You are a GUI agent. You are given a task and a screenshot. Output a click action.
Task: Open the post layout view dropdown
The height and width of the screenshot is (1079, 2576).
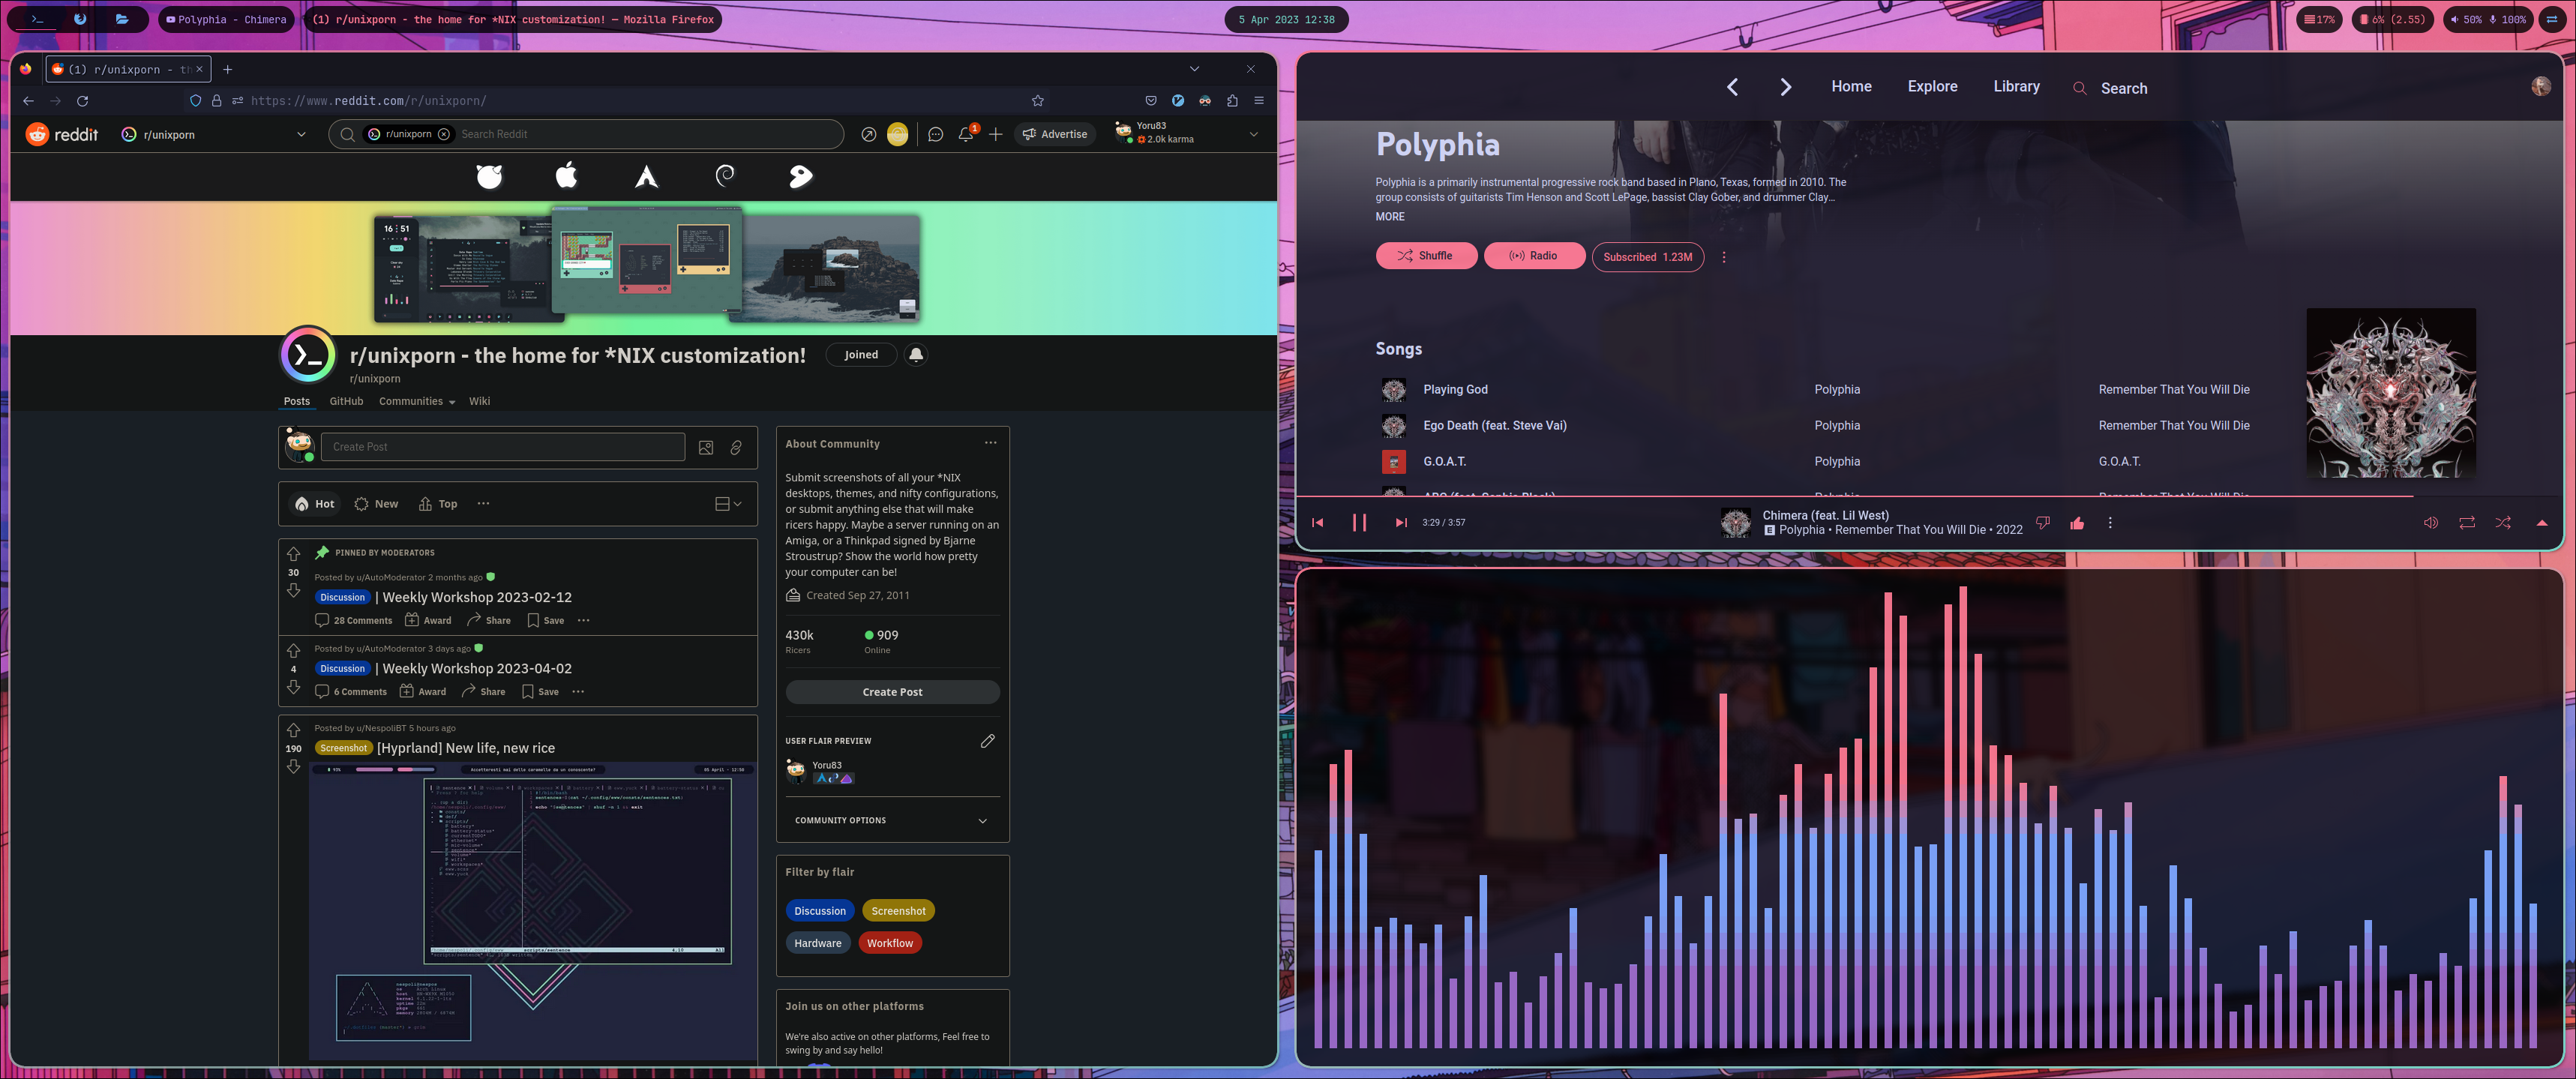(728, 504)
